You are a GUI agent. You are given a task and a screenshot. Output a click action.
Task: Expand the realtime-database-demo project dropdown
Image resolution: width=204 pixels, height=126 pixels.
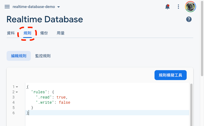pos(36,7)
